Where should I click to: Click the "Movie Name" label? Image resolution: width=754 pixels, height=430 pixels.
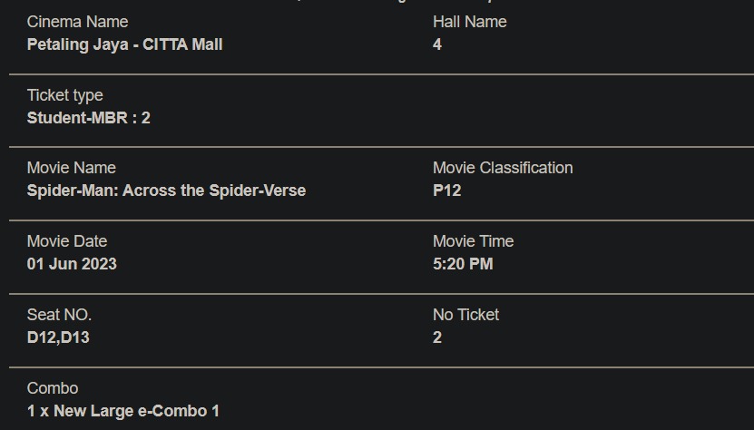(71, 168)
